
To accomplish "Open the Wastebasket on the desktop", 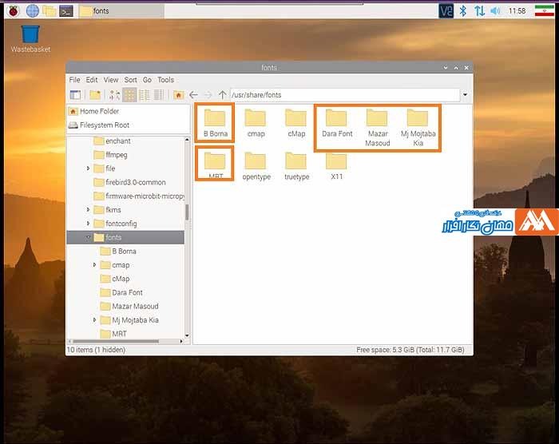I will coord(30,34).
